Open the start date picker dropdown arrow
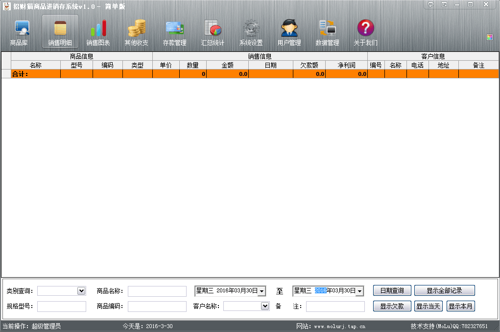 (x=262, y=291)
